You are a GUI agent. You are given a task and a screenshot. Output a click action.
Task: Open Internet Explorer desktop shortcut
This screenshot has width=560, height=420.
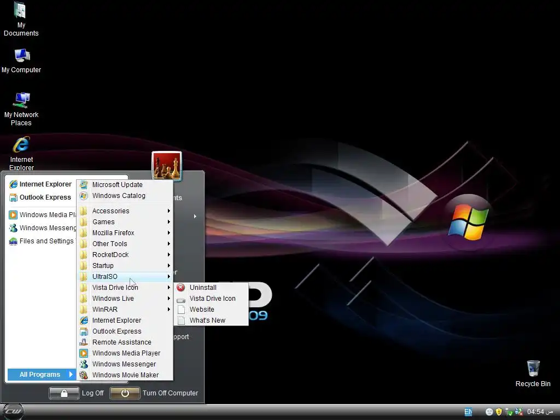(21, 154)
